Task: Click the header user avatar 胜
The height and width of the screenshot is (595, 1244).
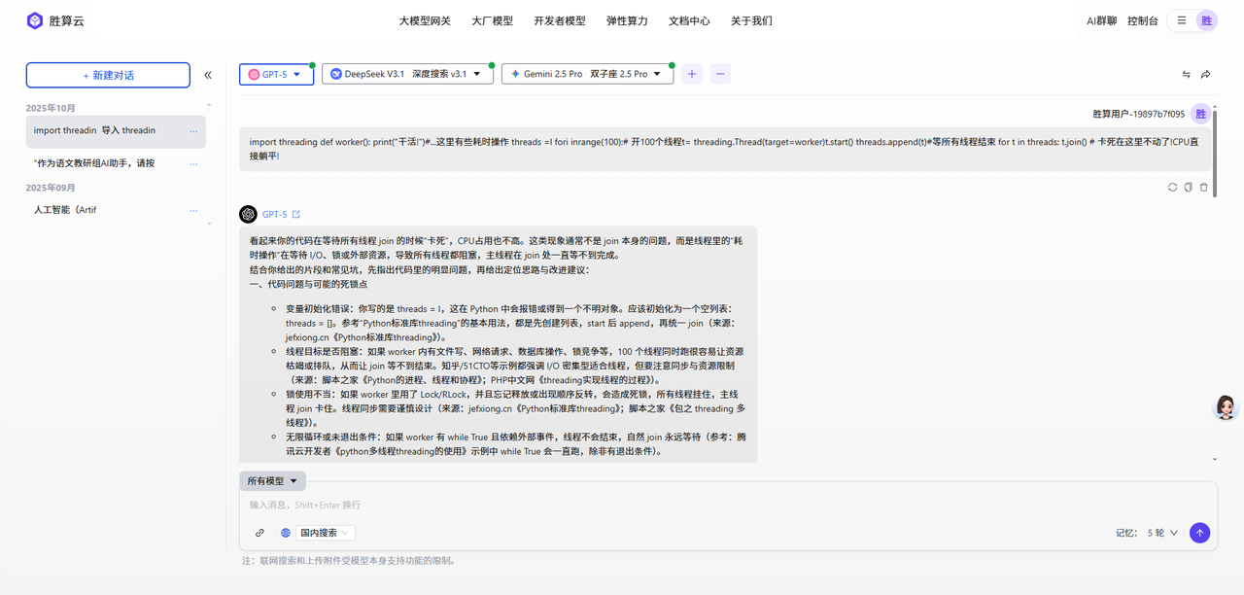Action: 1206,20
